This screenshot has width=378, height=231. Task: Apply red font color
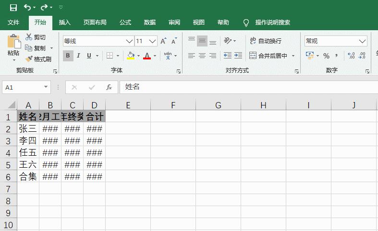147,56
